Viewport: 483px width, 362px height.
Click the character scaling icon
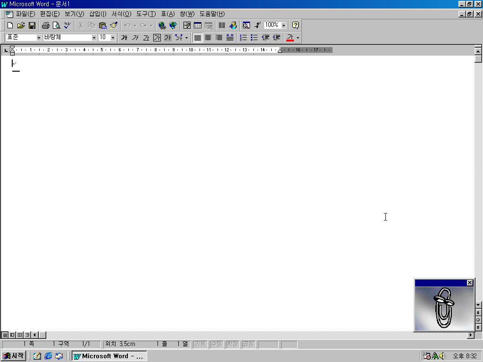pos(179,38)
